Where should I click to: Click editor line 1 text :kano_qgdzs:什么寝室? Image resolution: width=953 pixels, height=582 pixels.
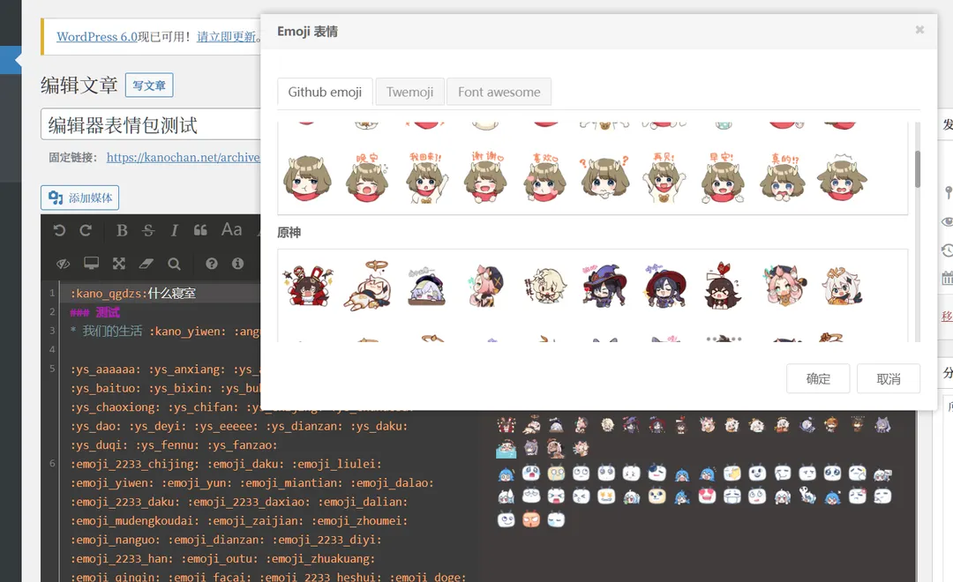point(133,294)
